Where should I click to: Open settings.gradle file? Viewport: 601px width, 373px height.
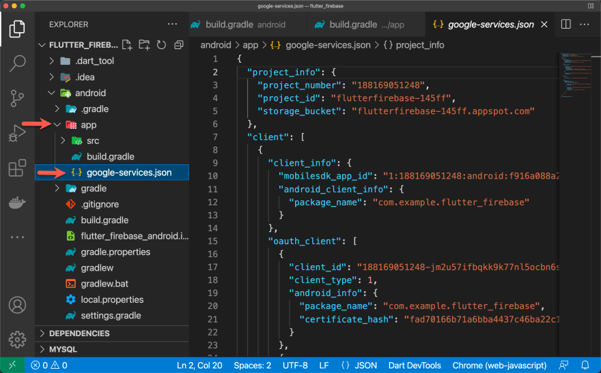tap(112, 316)
